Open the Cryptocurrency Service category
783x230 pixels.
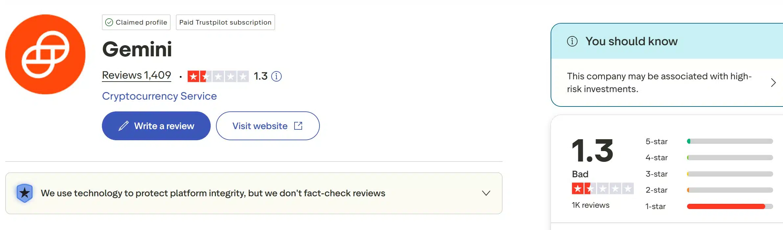pyautogui.click(x=159, y=96)
